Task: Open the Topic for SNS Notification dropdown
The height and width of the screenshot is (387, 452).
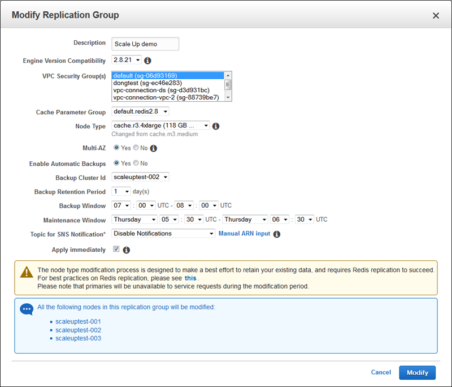Action: [163, 233]
